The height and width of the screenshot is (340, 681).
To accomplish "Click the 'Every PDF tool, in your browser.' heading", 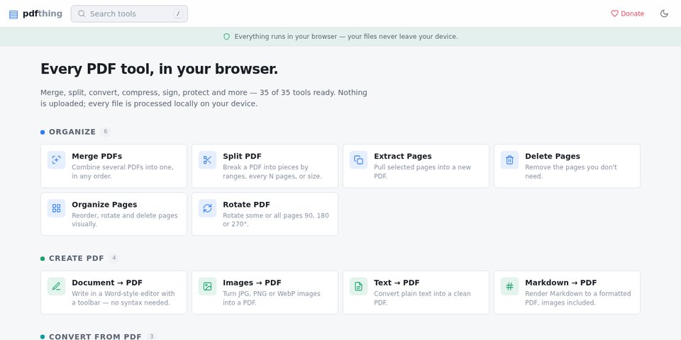I will (160, 69).
